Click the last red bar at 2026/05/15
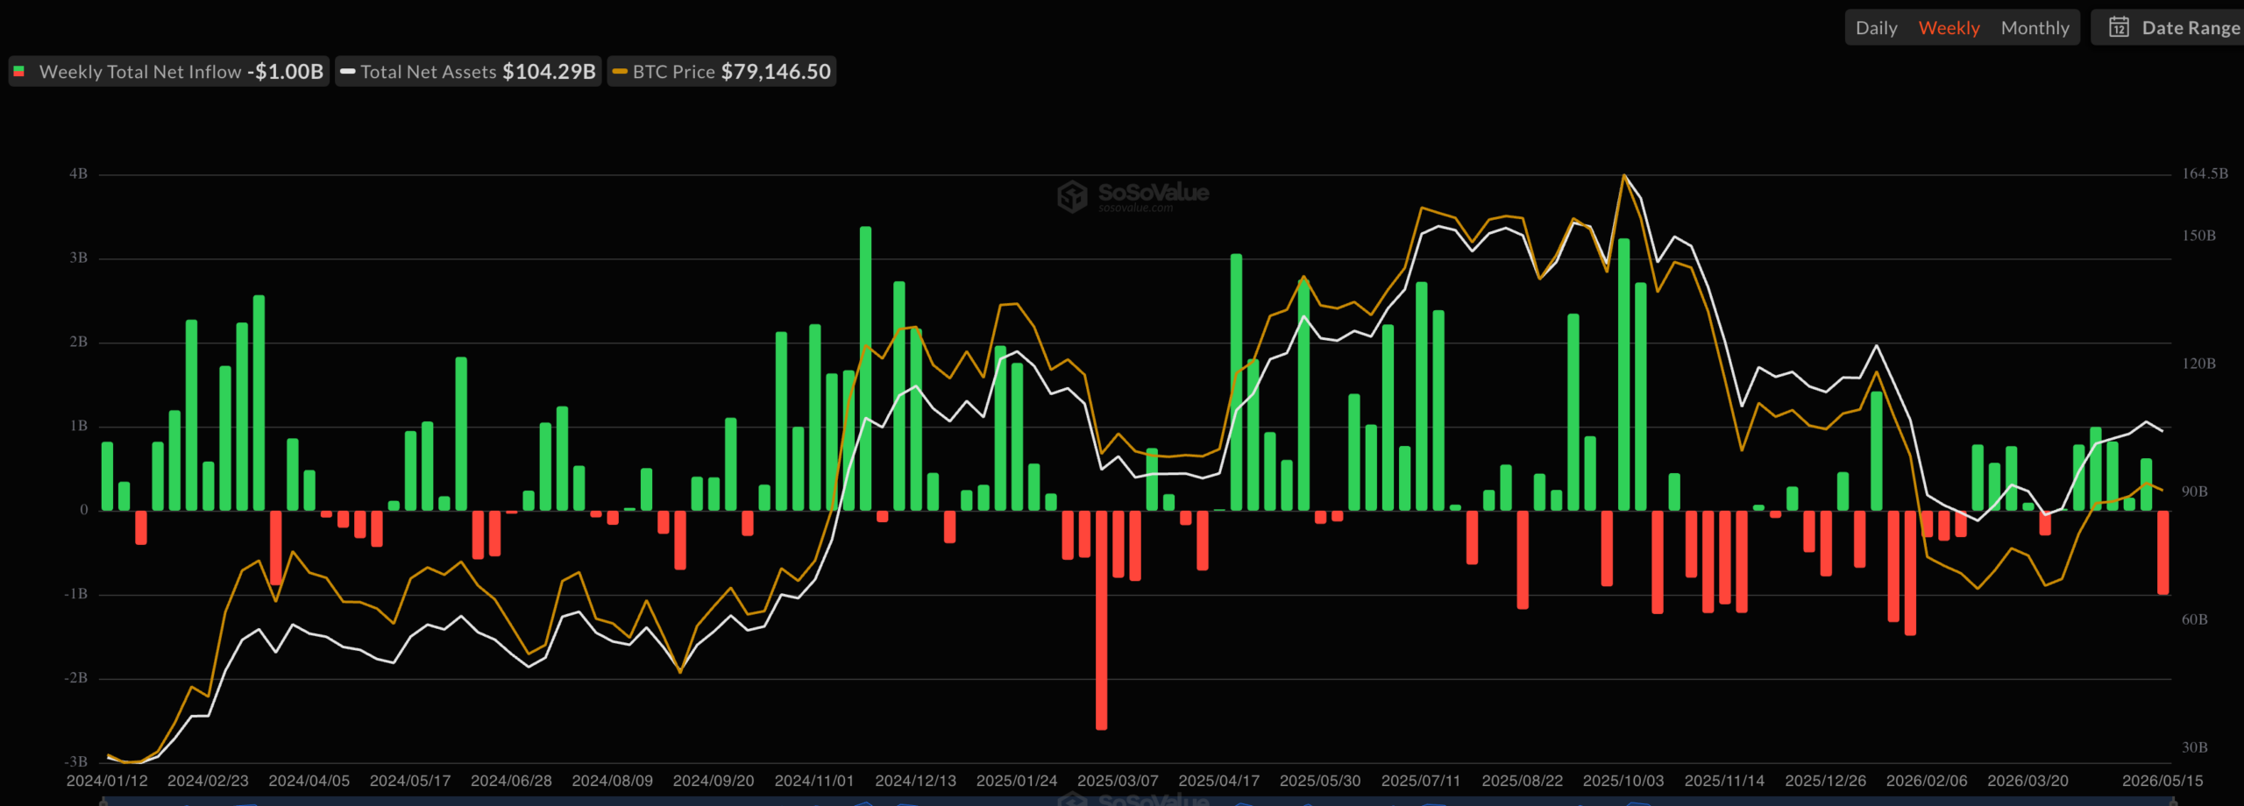This screenshot has width=2244, height=806. coord(2162,553)
